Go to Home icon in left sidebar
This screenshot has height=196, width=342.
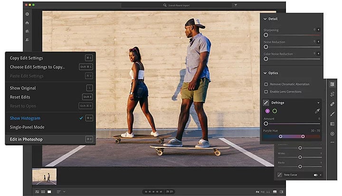point(27,22)
